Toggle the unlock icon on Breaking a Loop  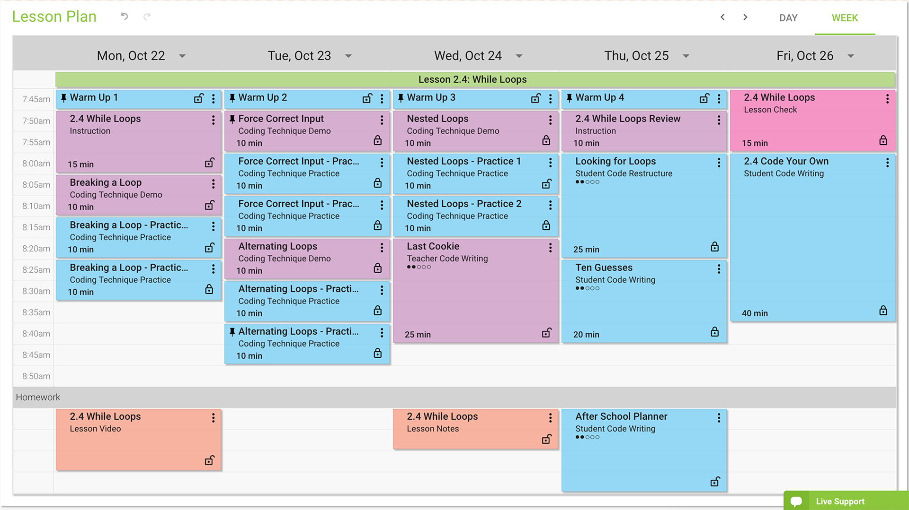click(209, 205)
